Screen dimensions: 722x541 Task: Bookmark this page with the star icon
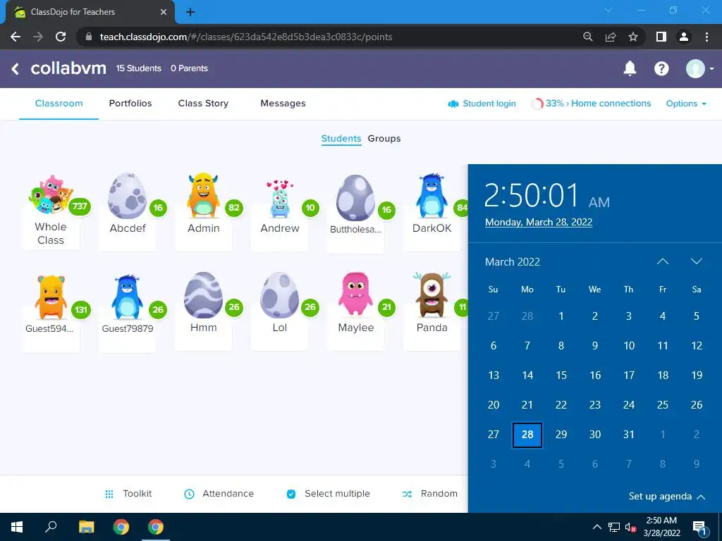(x=633, y=37)
